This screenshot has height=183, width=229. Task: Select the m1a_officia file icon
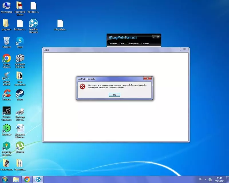click(x=60, y=25)
